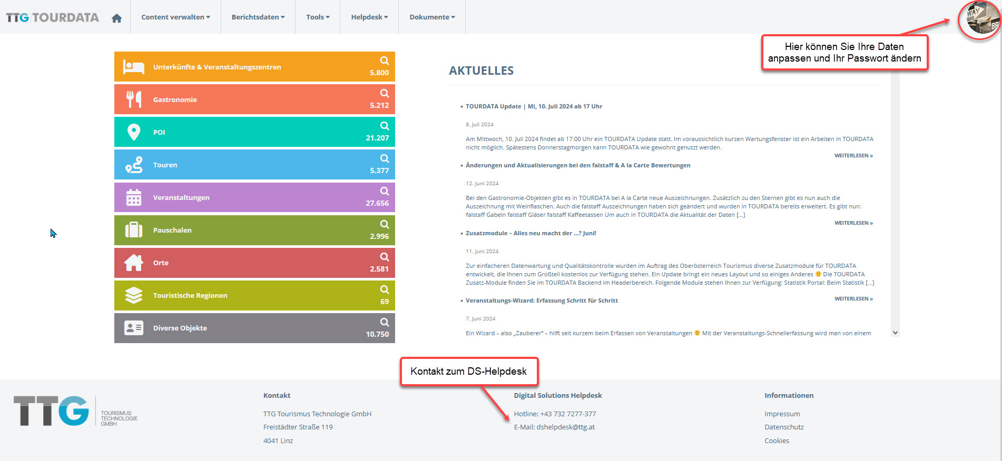Click the ID card icon for Diverse Objekte
1002x461 pixels.
tap(134, 328)
